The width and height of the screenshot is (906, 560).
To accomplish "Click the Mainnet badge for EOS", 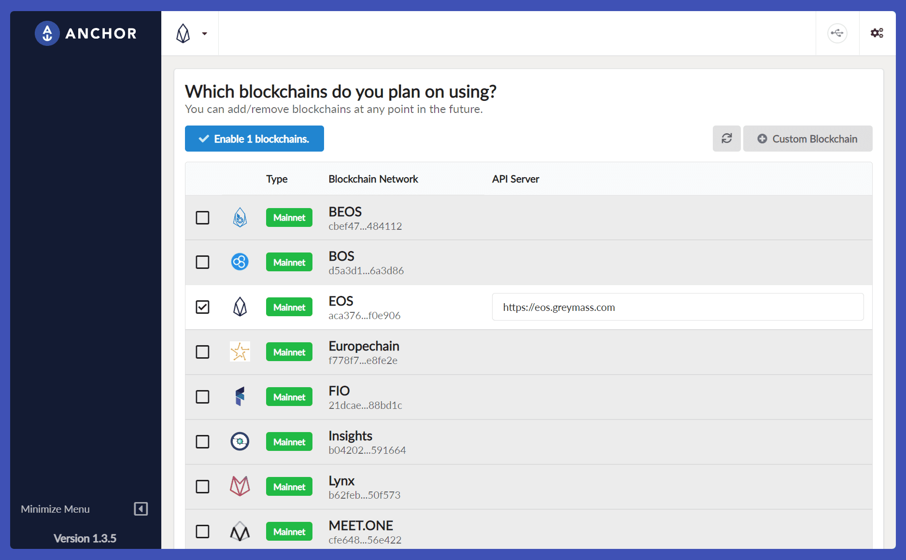I will [289, 307].
